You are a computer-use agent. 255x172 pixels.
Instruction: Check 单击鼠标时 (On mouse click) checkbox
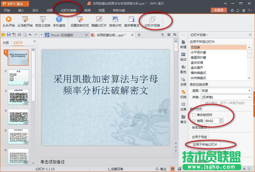(194, 115)
